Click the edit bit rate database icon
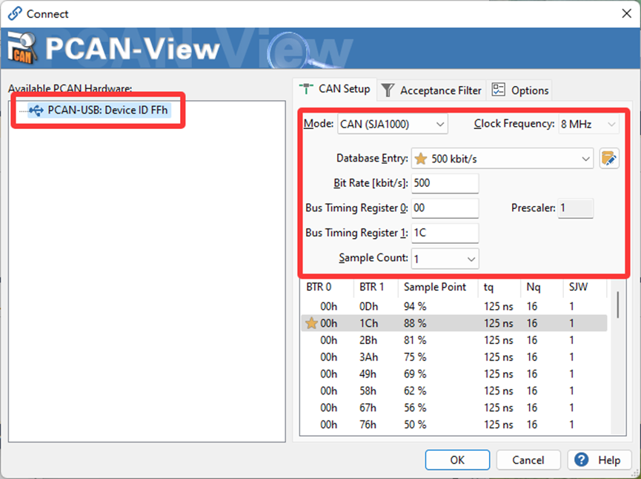641x479 pixels. [x=609, y=159]
